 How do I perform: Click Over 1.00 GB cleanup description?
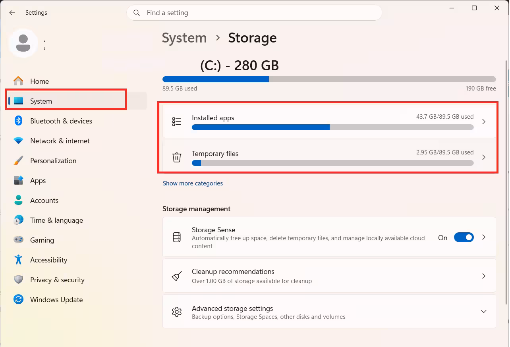click(252, 281)
